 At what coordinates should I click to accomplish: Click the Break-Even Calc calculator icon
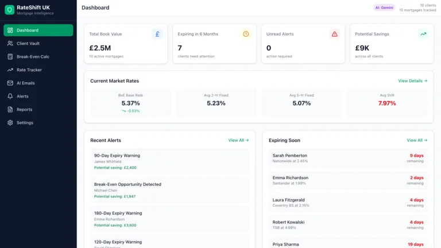(10, 56)
